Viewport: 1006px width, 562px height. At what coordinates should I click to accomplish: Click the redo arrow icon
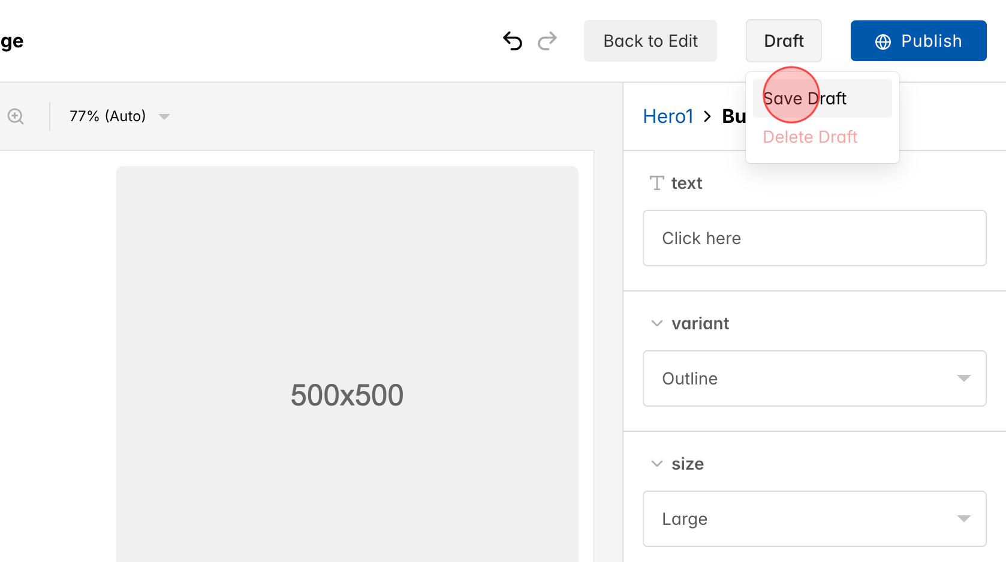547,40
